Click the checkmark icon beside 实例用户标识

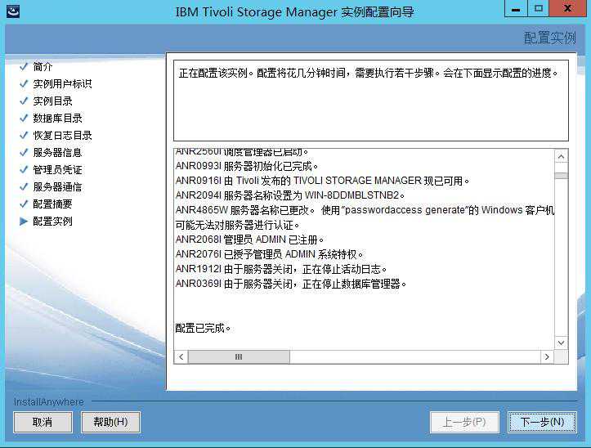(x=24, y=84)
